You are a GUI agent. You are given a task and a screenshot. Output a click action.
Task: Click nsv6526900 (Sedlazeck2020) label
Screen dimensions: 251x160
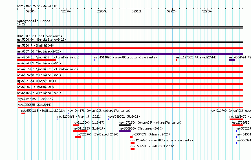96,134
